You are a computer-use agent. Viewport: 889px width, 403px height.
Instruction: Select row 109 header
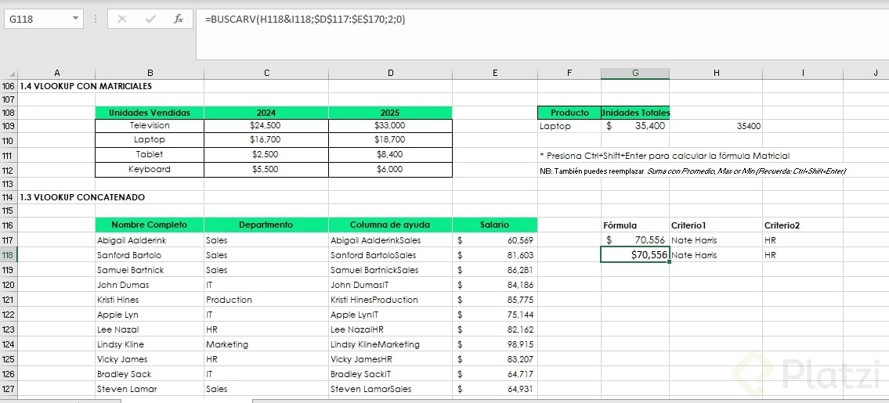coord(9,126)
